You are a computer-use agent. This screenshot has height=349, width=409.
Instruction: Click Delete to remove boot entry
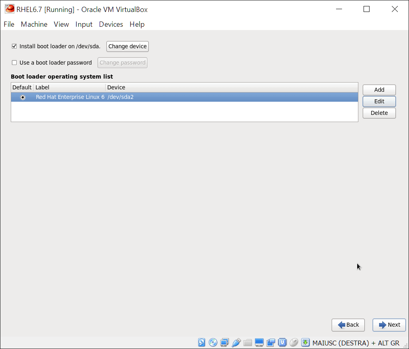click(379, 113)
